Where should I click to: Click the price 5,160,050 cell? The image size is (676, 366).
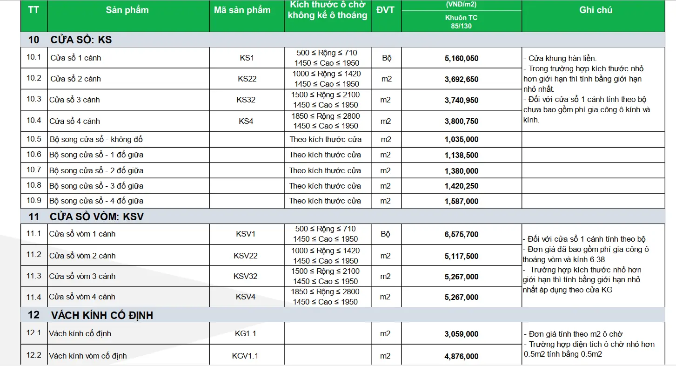[462, 58]
